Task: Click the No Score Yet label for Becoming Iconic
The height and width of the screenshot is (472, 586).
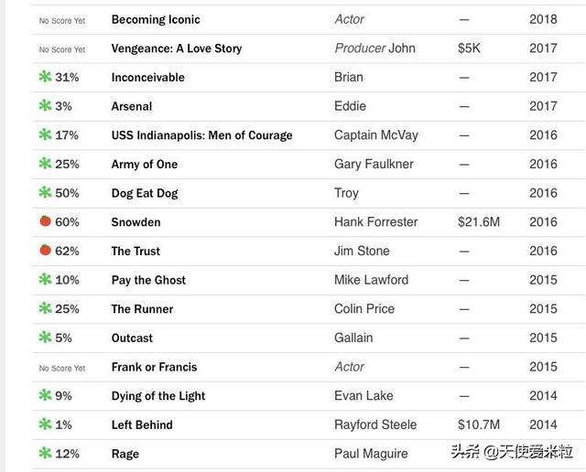Action: point(62,20)
